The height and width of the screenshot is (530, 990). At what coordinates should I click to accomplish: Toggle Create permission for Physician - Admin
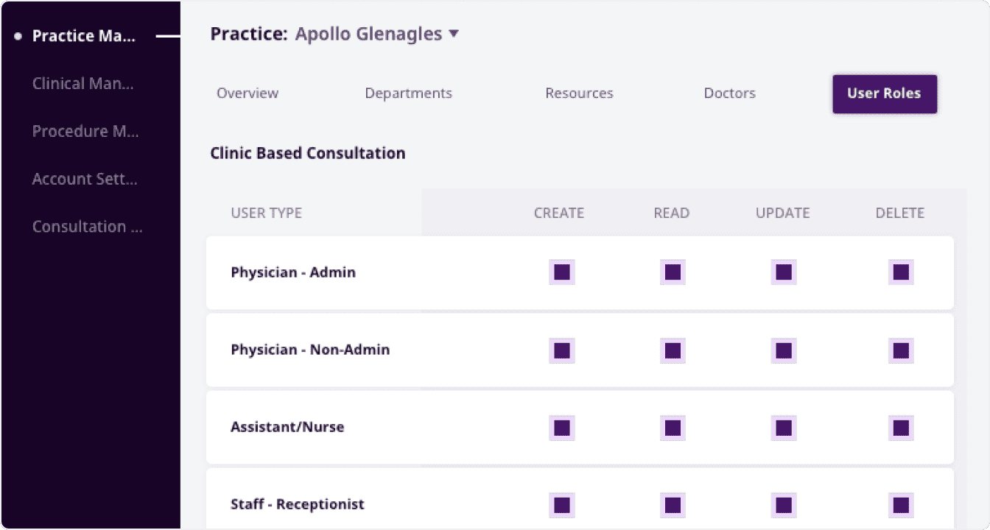tap(562, 272)
